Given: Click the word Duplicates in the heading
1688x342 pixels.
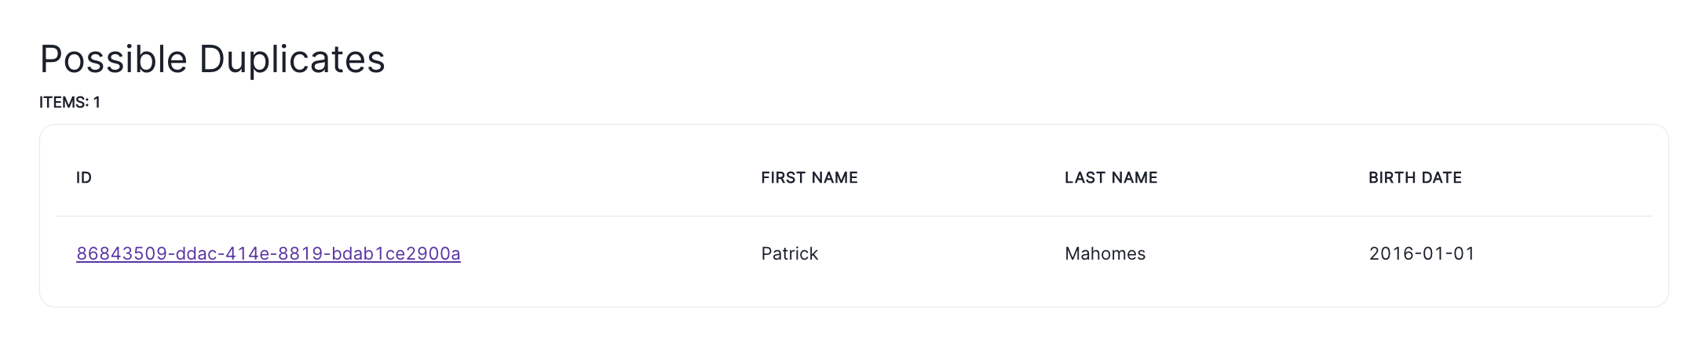Looking at the screenshot, I should [x=292, y=60].
